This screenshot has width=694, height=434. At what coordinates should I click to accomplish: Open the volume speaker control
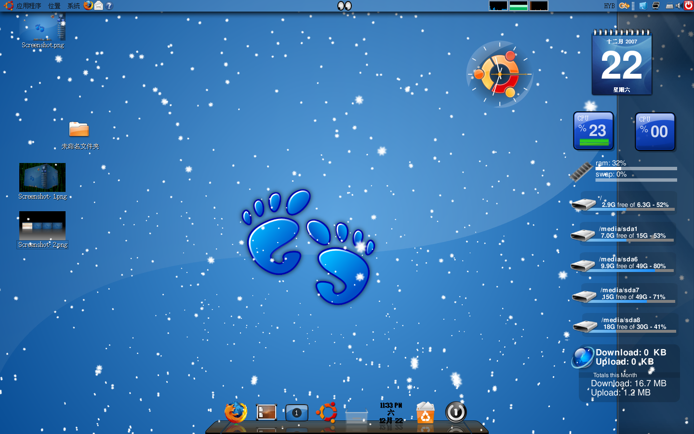click(x=679, y=6)
